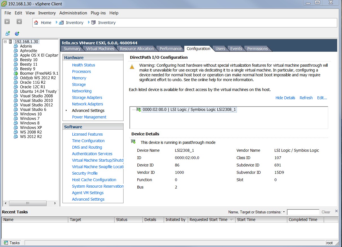This screenshot has width=342, height=247.
Task: Click the new resource pool toolbar icon
Action: 17,33
